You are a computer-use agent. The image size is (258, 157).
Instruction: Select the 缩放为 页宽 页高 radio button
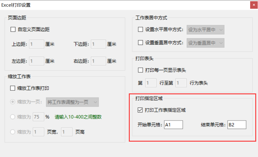[x=13, y=132]
